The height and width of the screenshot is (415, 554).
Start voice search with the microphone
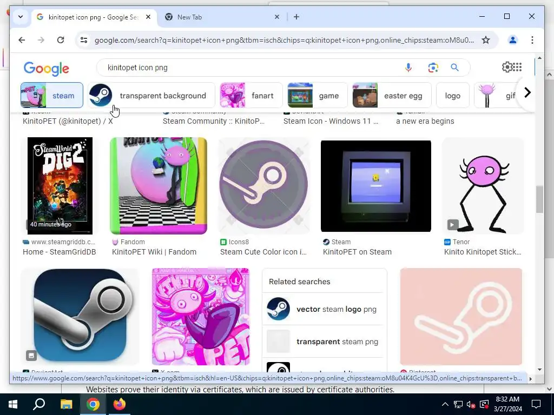[x=408, y=68]
